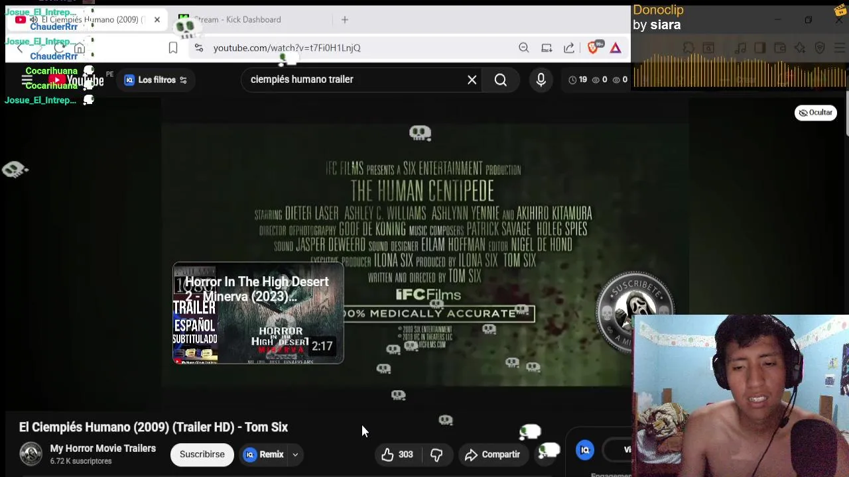Open site settings icon beside URL
The height and width of the screenshot is (477, 849).
198,48
